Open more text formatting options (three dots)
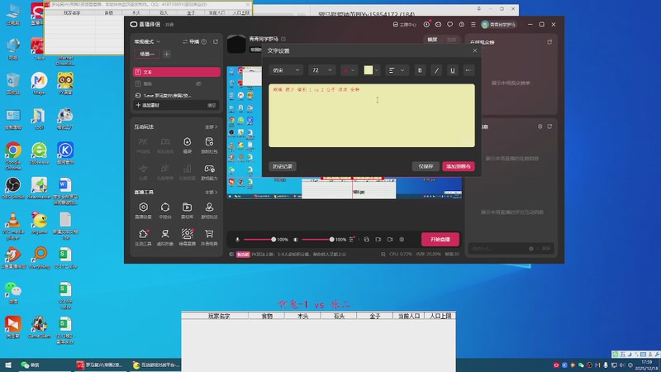Viewport: 661px width, 372px height. 468,70
